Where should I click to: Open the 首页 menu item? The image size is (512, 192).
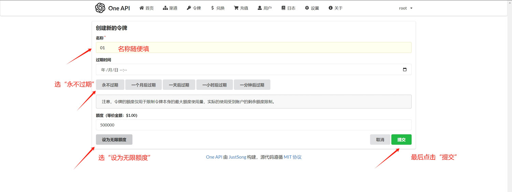[x=146, y=8]
